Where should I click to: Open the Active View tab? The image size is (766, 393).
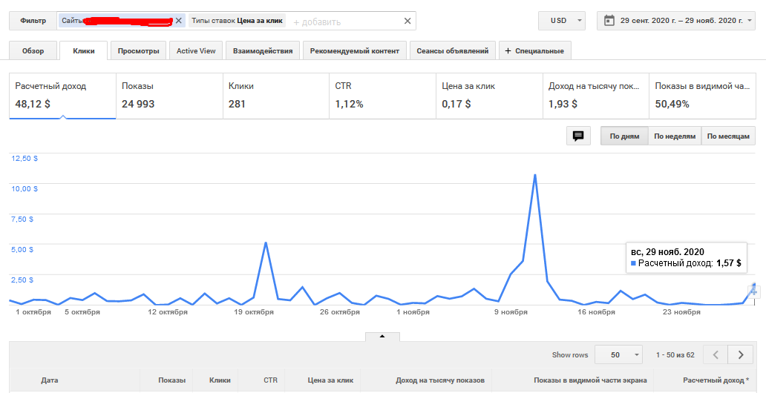click(196, 51)
